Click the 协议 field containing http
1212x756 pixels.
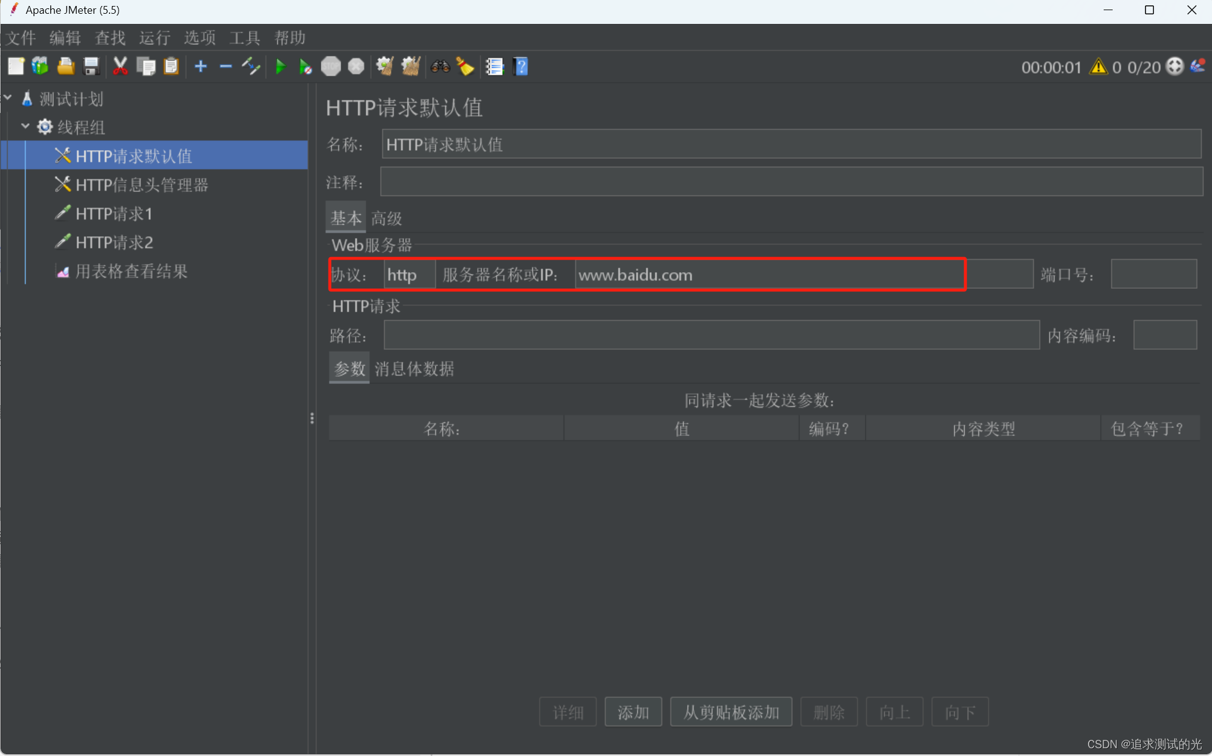410,275
